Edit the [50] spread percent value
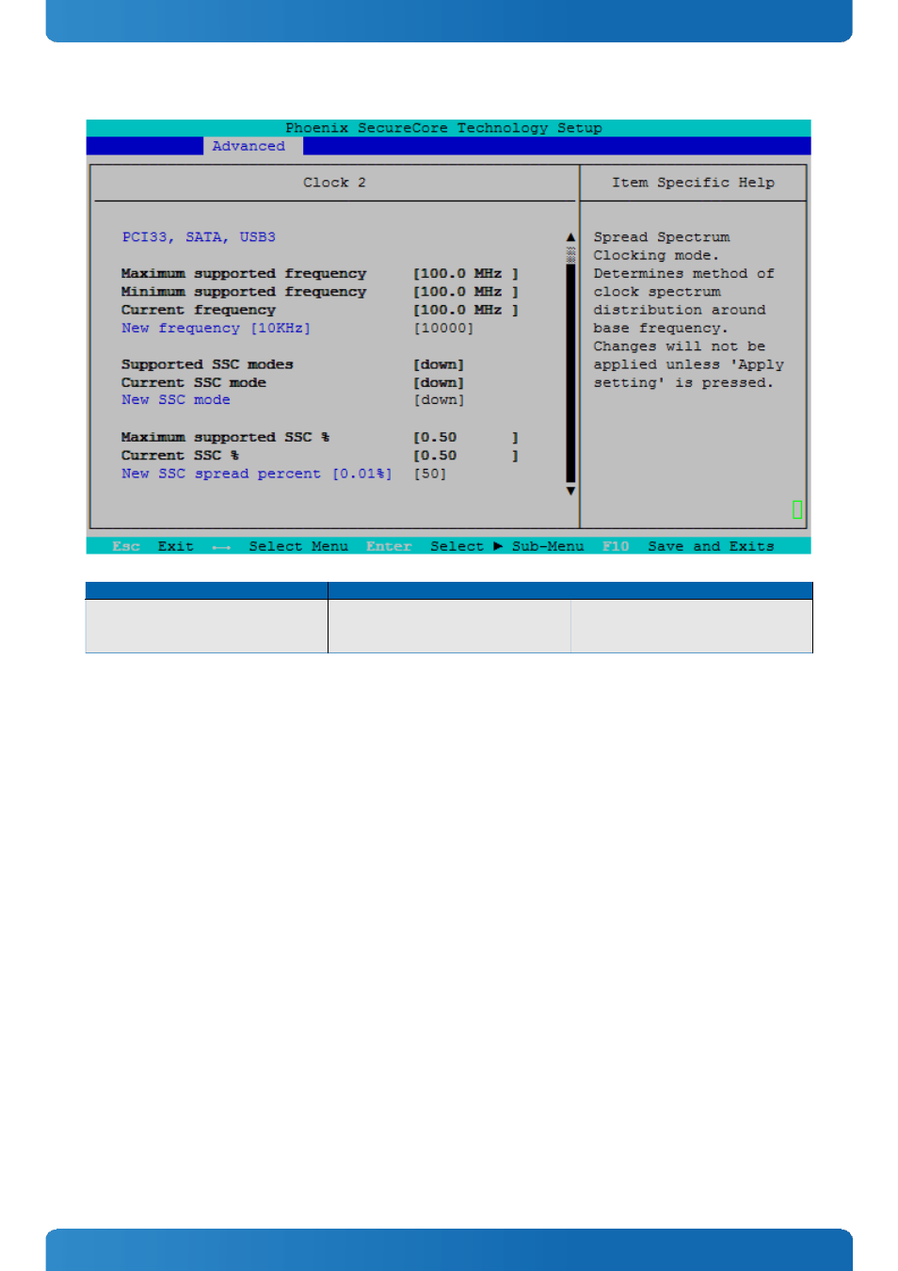 point(430,474)
